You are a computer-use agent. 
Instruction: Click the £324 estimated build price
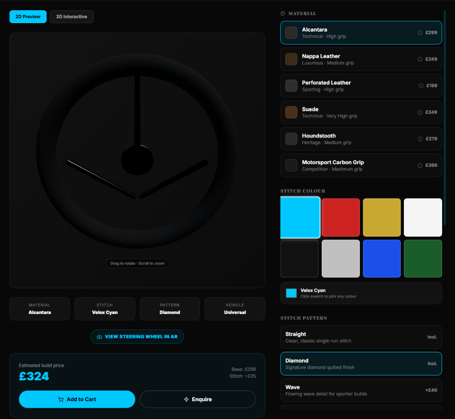point(34,376)
